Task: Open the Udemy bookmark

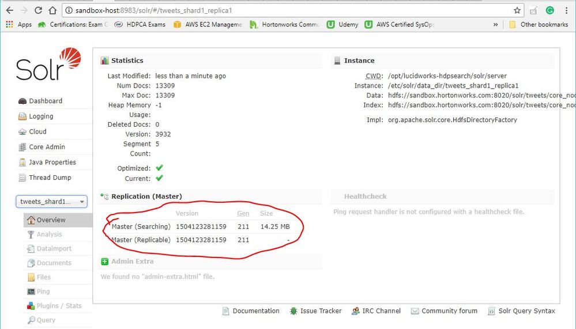Action: 342,24
